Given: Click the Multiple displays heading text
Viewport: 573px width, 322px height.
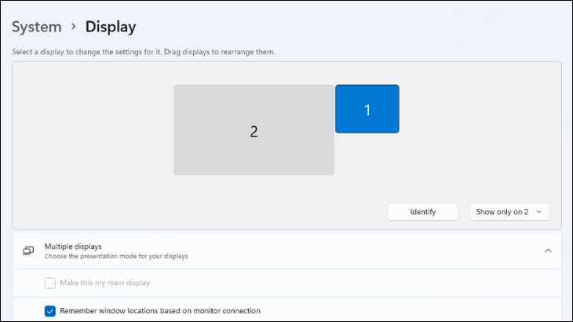Looking at the screenshot, I should point(73,246).
